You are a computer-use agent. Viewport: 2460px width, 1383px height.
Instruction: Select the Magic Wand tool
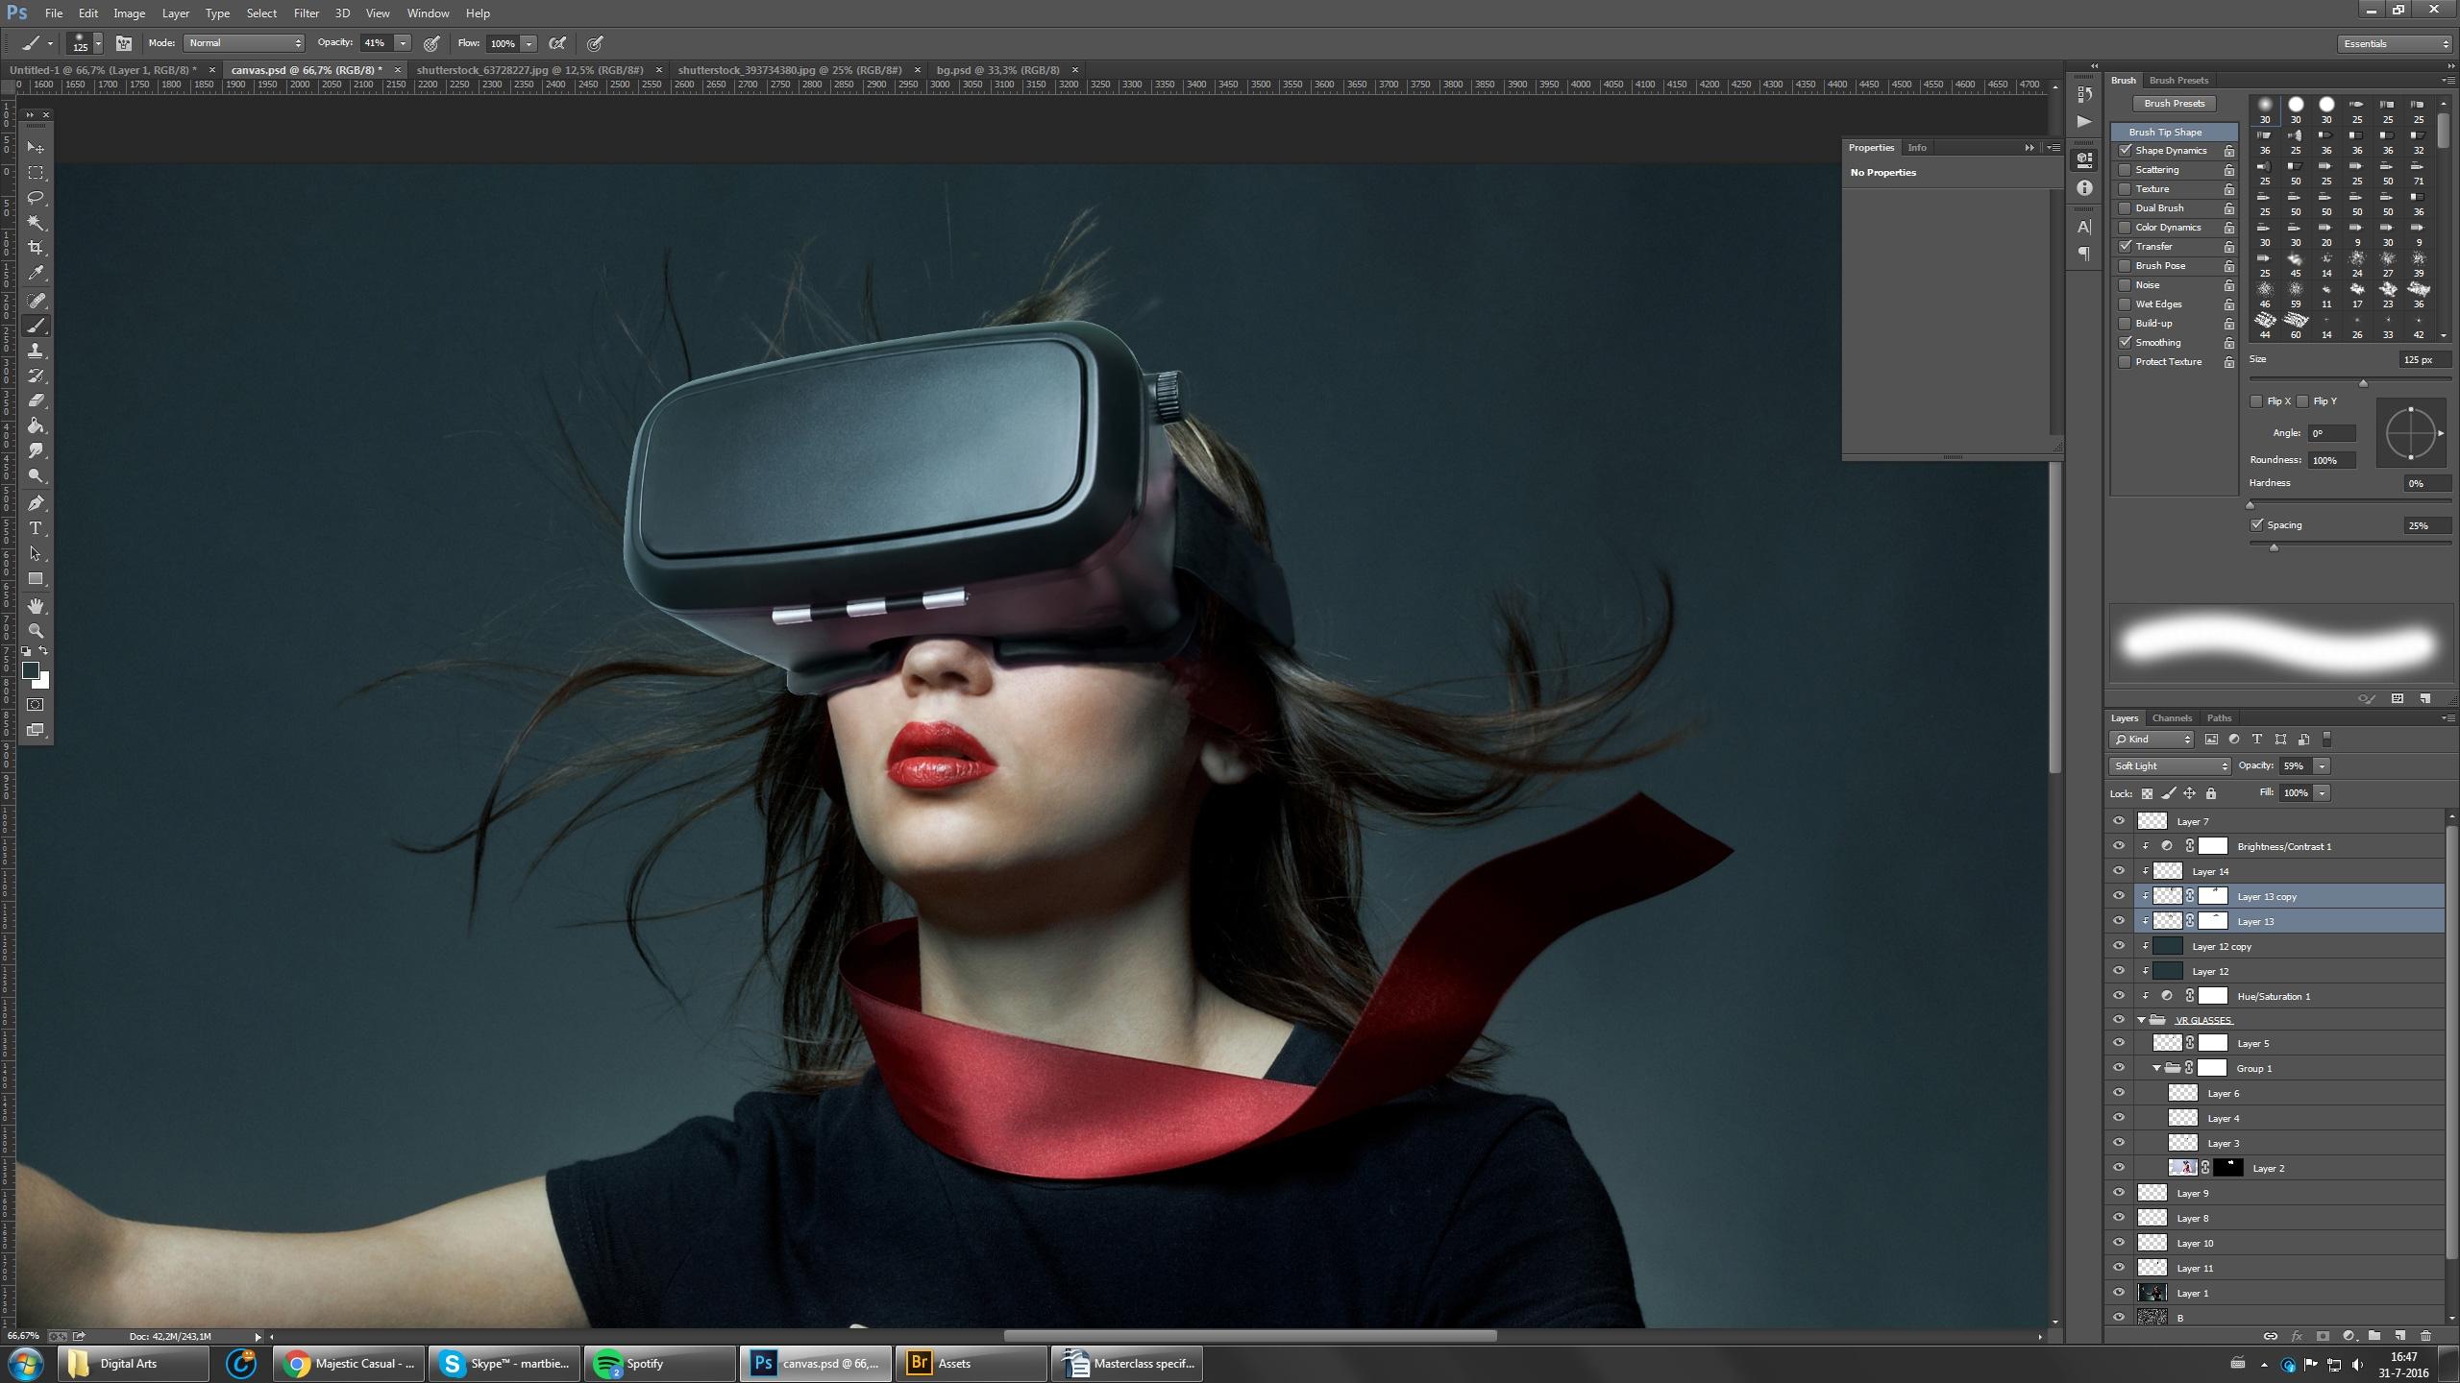[x=36, y=223]
